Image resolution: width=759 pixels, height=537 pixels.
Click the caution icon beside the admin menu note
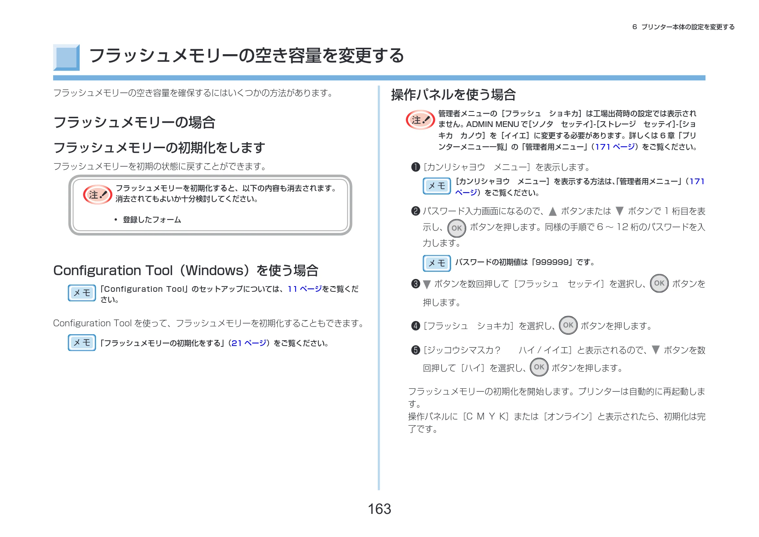(420, 120)
